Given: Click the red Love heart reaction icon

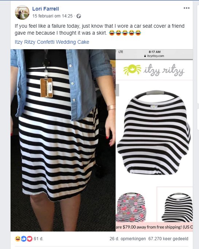Looking at the screenshot, I should (30, 239).
